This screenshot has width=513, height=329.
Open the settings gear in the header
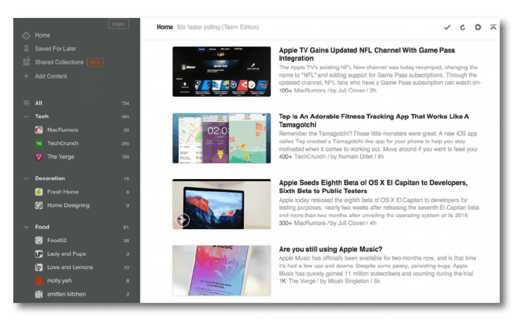click(x=478, y=27)
